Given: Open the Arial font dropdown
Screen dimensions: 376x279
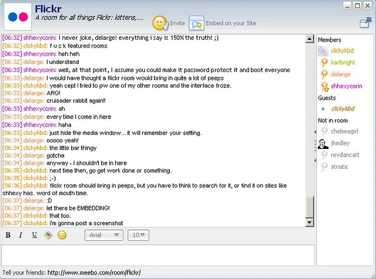Looking at the screenshot, I should [104, 235].
